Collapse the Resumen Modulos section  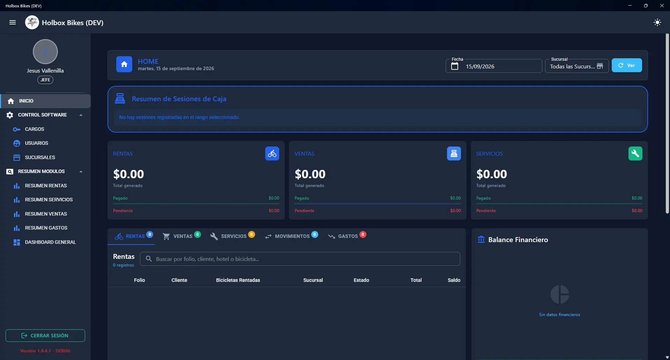[45, 171]
